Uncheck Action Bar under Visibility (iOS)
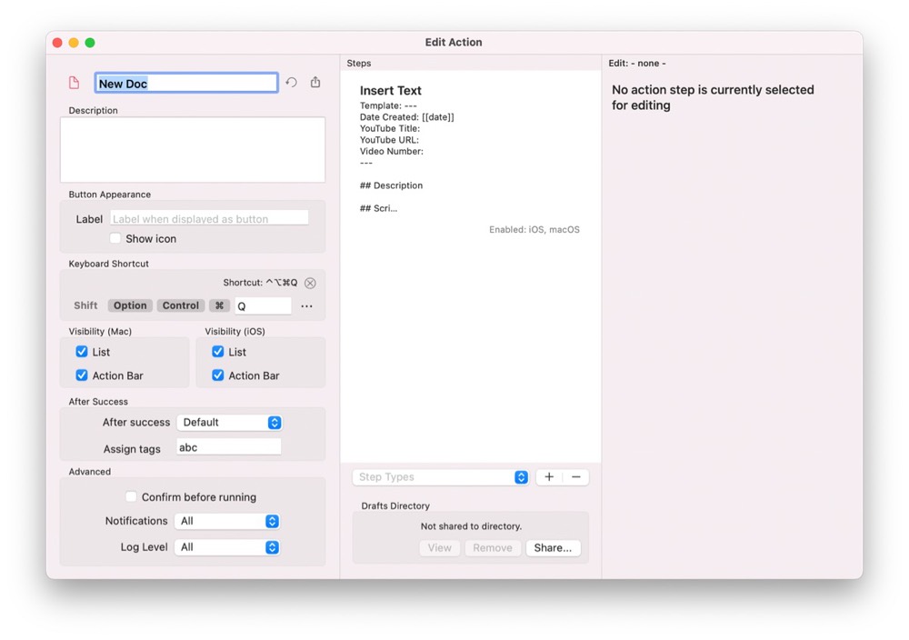 pyautogui.click(x=218, y=375)
